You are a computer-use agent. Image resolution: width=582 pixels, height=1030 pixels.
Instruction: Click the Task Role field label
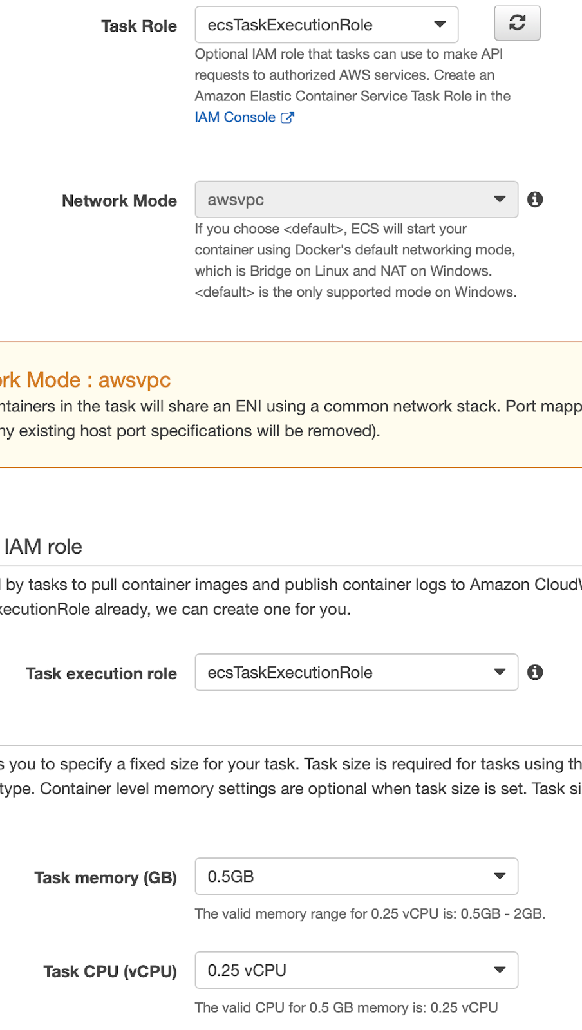[138, 26]
